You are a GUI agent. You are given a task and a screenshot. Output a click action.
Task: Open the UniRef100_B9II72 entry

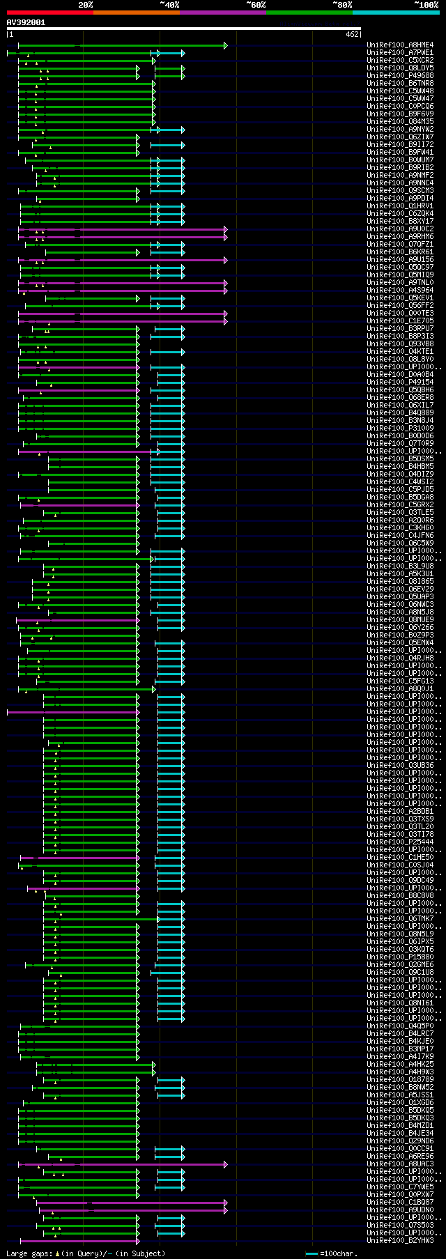coord(400,145)
